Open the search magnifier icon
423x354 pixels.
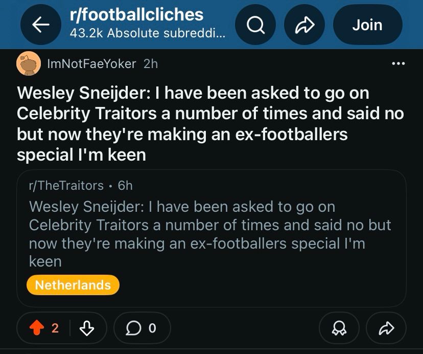(x=255, y=25)
